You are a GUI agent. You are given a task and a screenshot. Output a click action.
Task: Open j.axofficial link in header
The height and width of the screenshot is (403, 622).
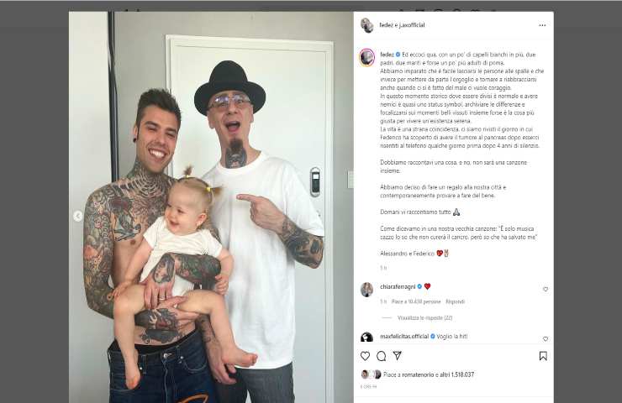tap(412, 25)
